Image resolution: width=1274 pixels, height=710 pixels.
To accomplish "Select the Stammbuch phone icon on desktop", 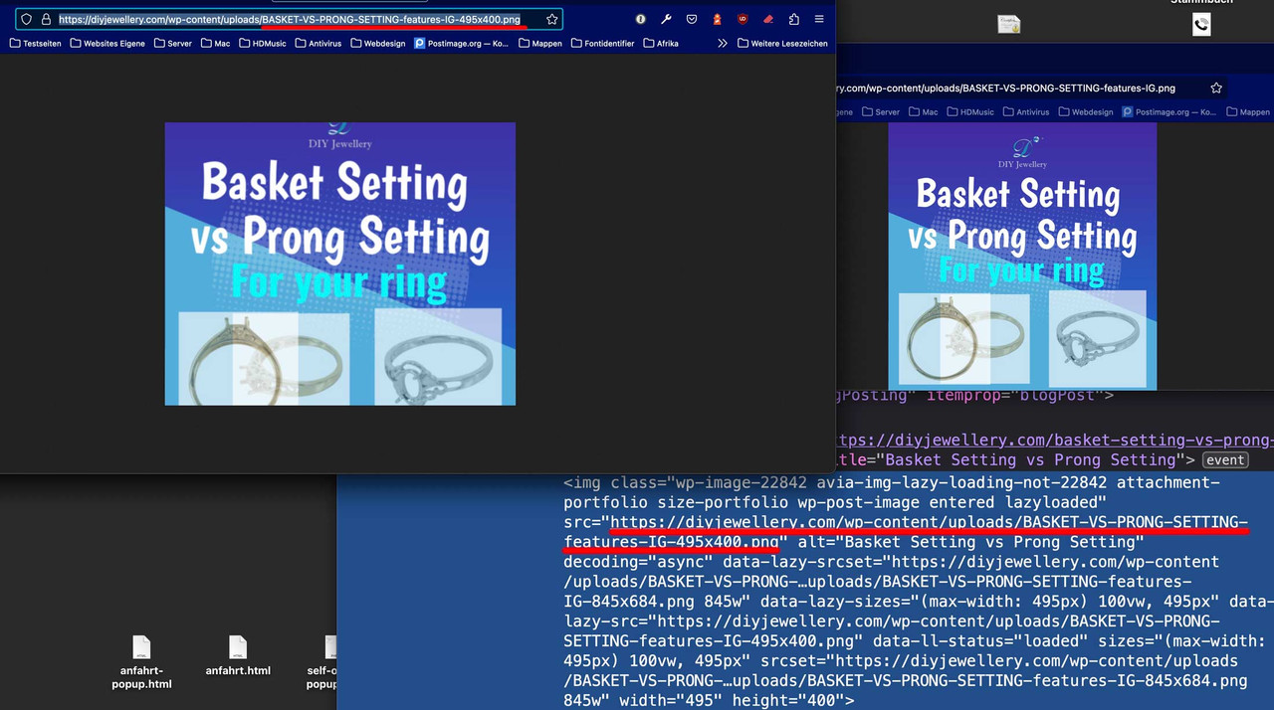I will [1201, 25].
